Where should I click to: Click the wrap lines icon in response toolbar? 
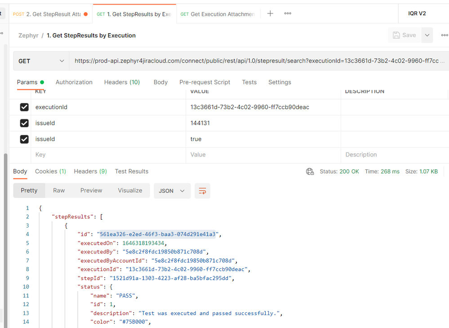coord(202,191)
